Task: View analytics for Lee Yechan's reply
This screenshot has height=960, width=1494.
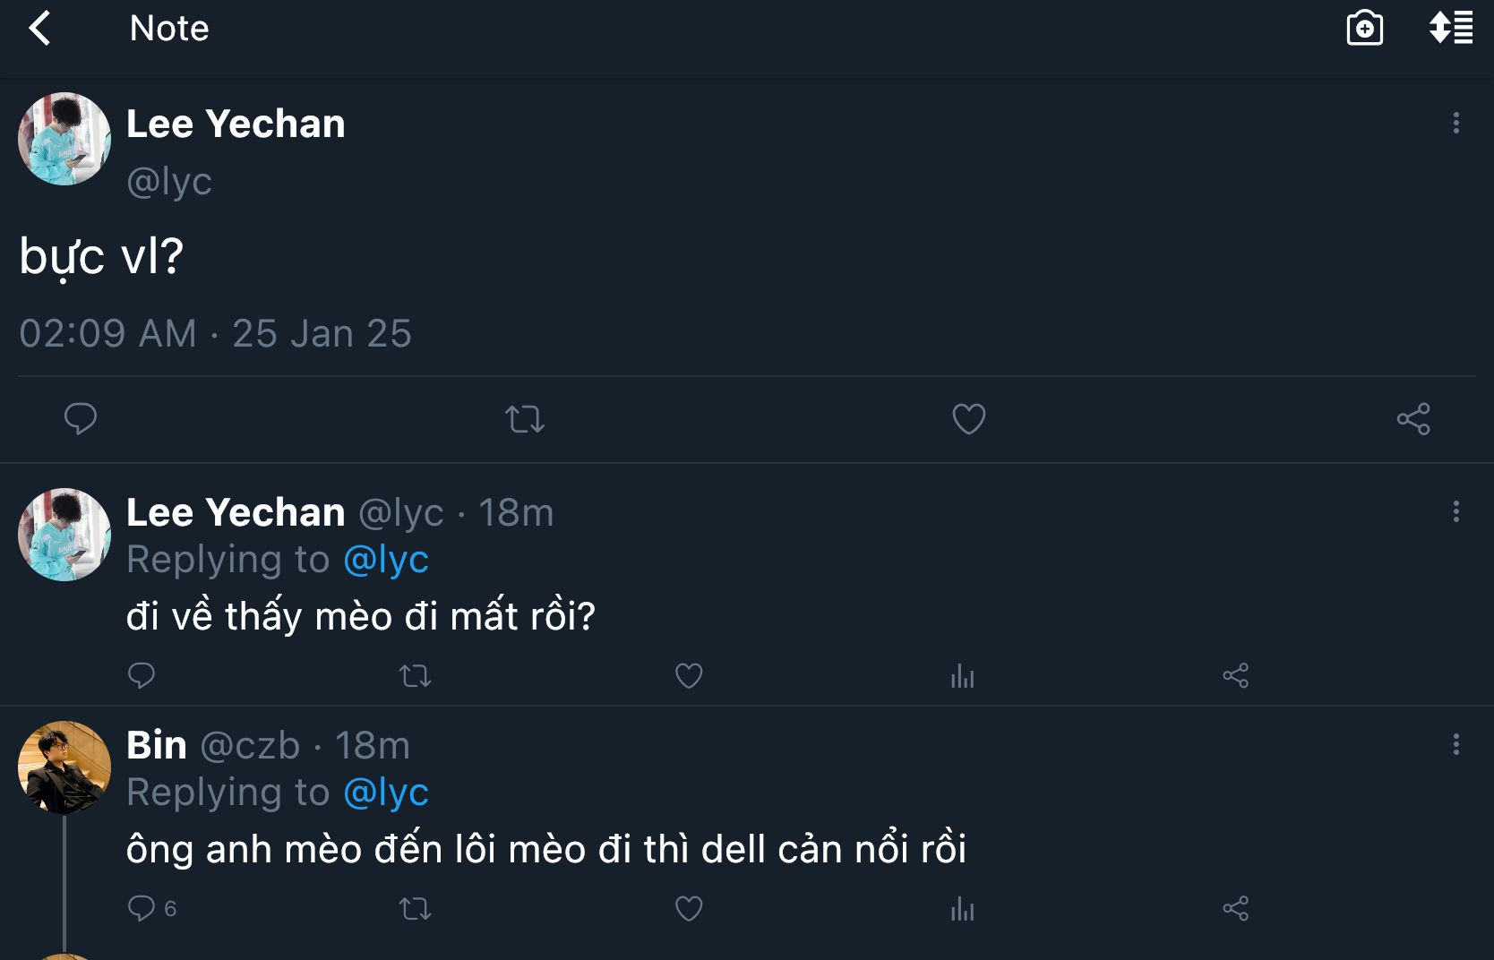Action: pos(962,675)
